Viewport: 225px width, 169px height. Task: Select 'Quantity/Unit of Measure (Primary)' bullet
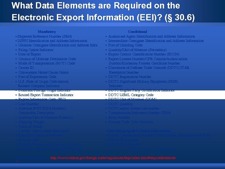click(x=46, y=117)
